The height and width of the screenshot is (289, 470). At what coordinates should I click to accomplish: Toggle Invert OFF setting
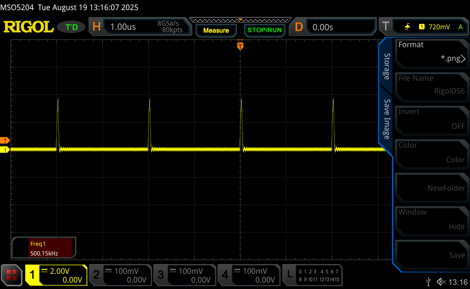(431, 119)
